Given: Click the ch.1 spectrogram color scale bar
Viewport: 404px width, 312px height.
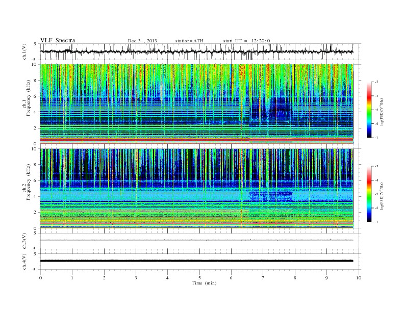Looking at the screenshot, I should tap(369, 110).
